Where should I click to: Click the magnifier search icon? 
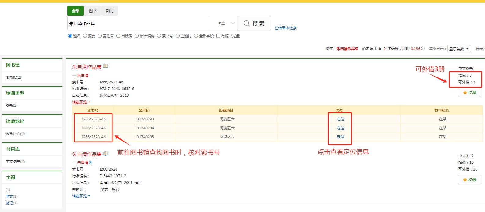pyautogui.click(x=247, y=23)
